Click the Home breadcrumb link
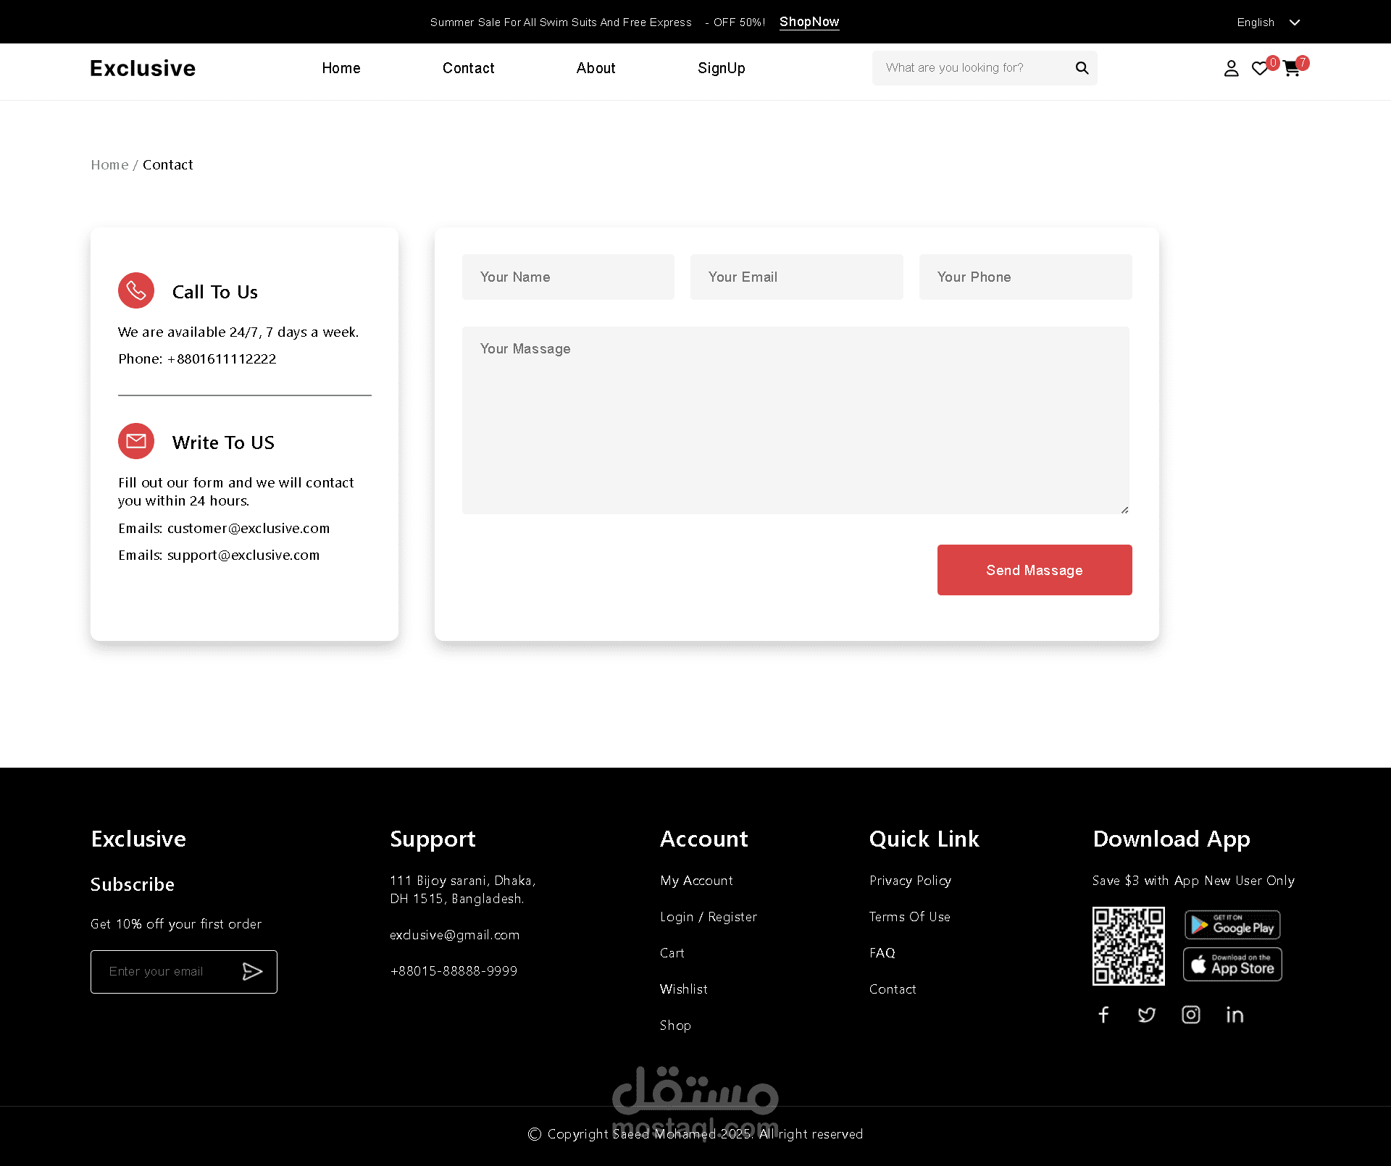The width and height of the screenshot is (1391, 1166). coord(109,165)
